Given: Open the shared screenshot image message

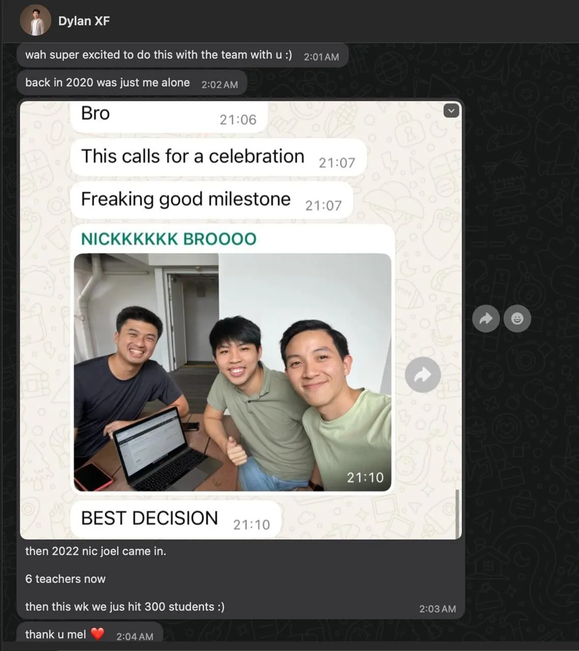Looking at the screenshot, I should pyautogui.click(x=241, y=320).
